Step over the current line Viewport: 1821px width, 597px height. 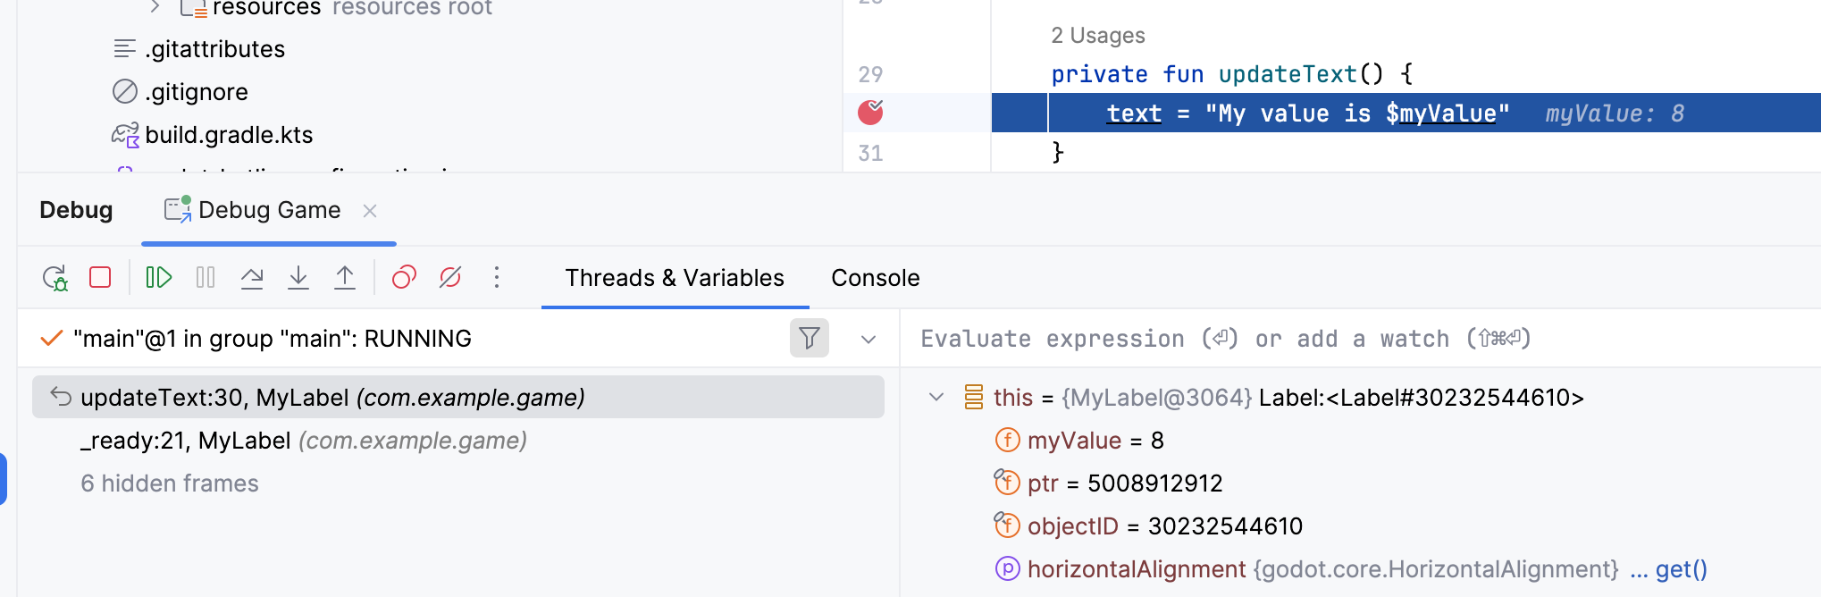point(252,278)
